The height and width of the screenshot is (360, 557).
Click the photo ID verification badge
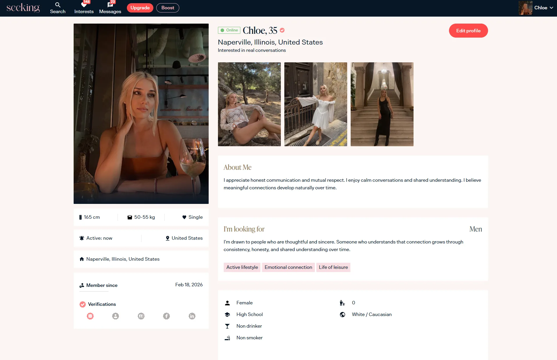[141, 316]
